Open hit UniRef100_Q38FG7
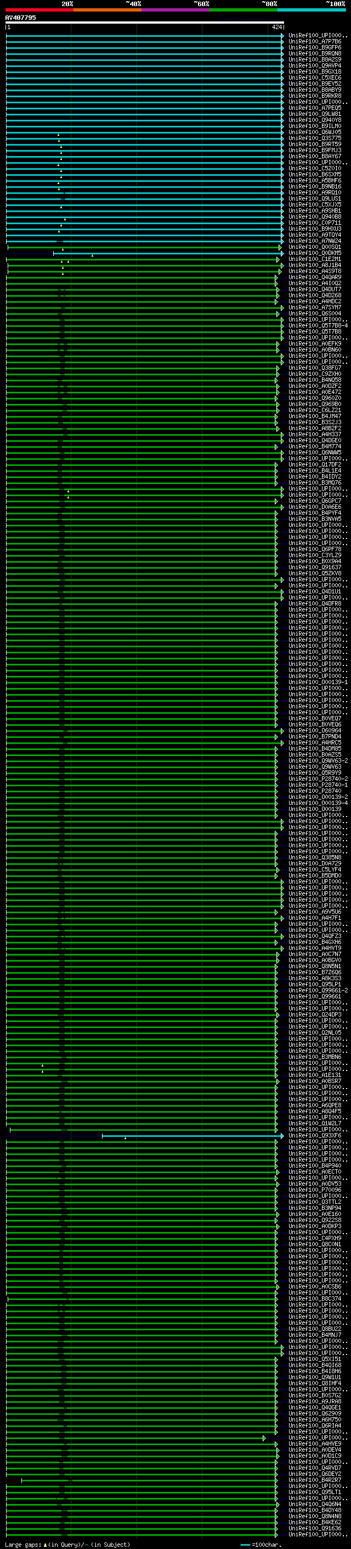 (x=315, y=368)
